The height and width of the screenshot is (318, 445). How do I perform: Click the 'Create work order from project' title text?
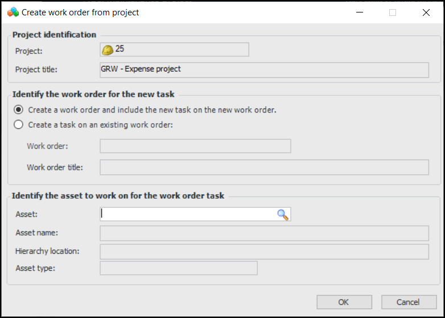click(x=80, y=12)
